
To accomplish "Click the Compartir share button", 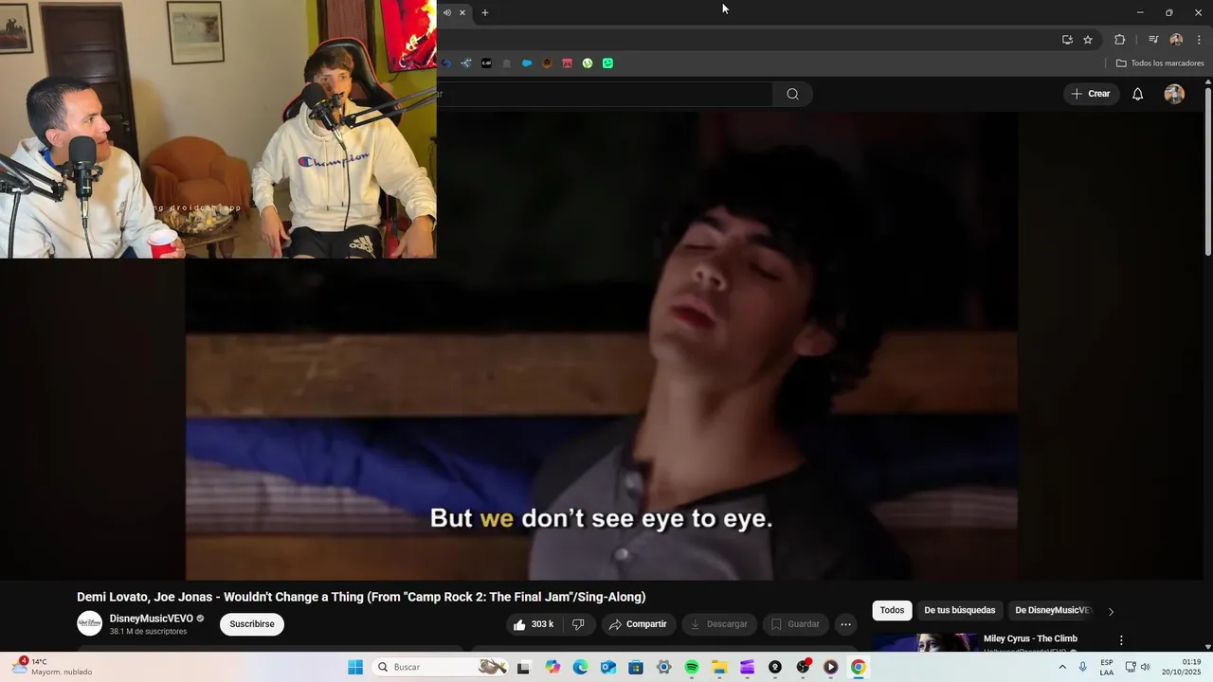I will pyautogui.click(x=638, y=624).
